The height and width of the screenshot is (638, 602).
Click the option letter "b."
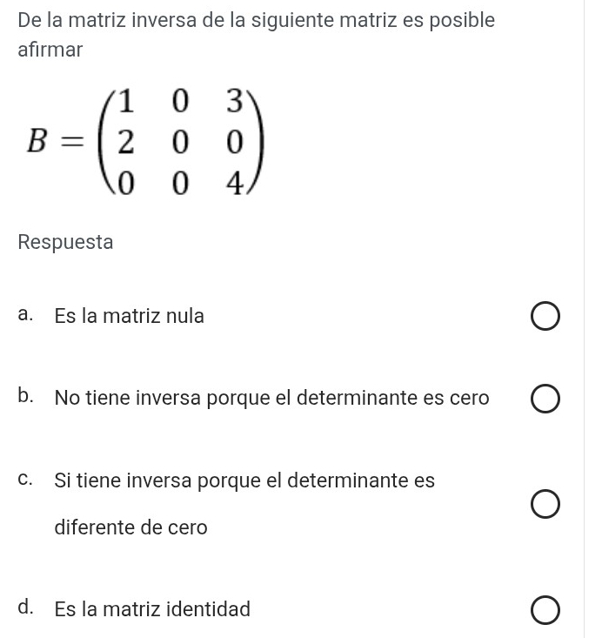coord(25,398)
